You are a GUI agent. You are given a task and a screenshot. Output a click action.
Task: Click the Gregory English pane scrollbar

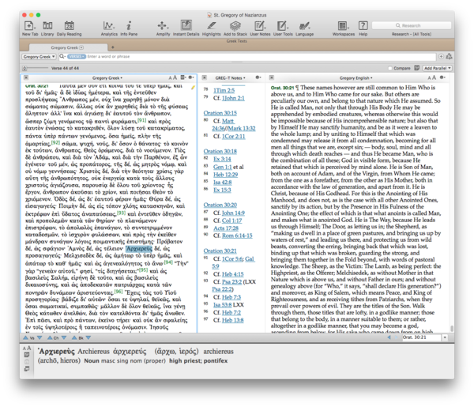pyautogui.click(x=452, y=329)
